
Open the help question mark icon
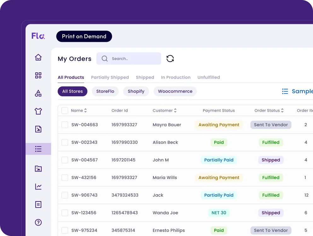(x=38, y=222)
